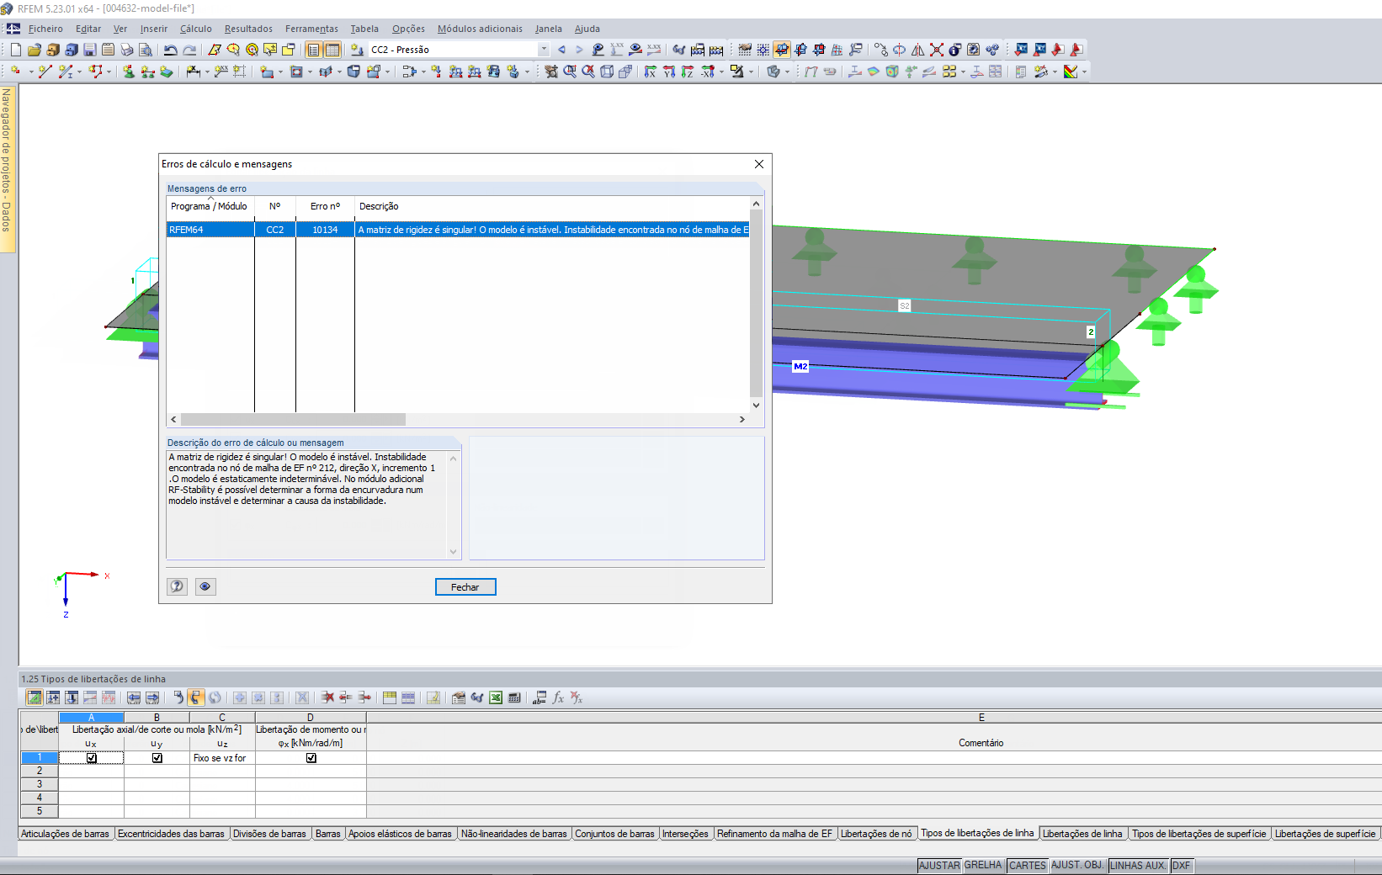
Task: Toggle uy release checkbox in row 1
Action: pos(157,758)
